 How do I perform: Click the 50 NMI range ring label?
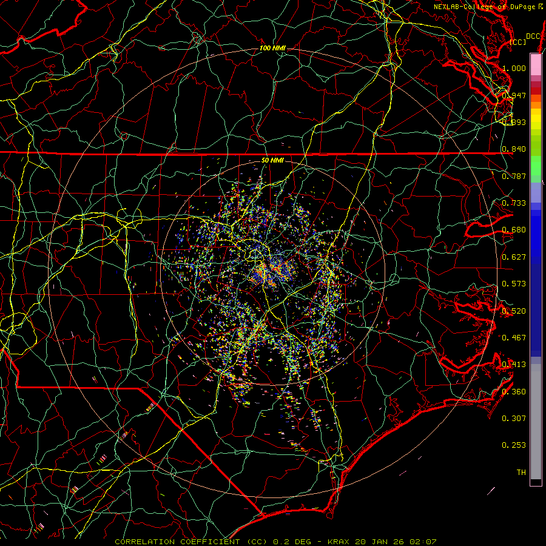272,161
